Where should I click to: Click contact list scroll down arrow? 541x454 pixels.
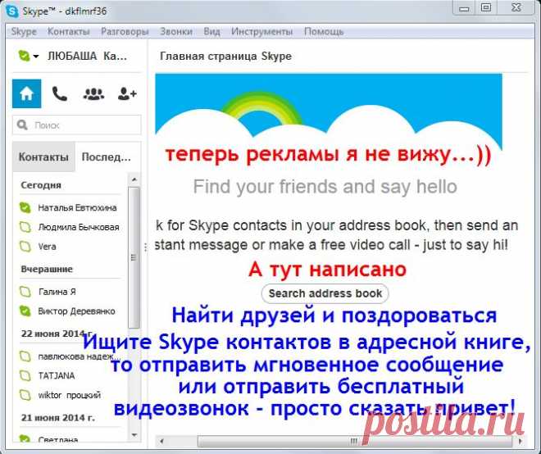point(134,435)
